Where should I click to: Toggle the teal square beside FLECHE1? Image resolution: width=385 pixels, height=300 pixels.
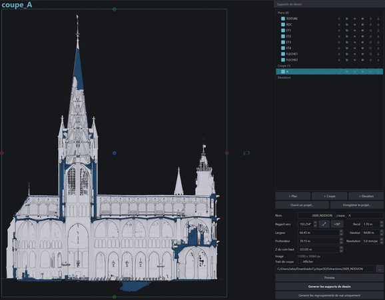pos(283,54)
